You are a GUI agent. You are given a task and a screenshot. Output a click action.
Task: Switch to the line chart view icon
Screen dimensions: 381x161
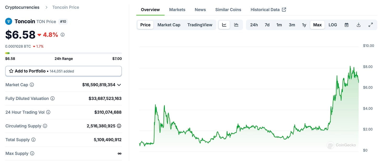pyautogui.click(x=224, y=25)
